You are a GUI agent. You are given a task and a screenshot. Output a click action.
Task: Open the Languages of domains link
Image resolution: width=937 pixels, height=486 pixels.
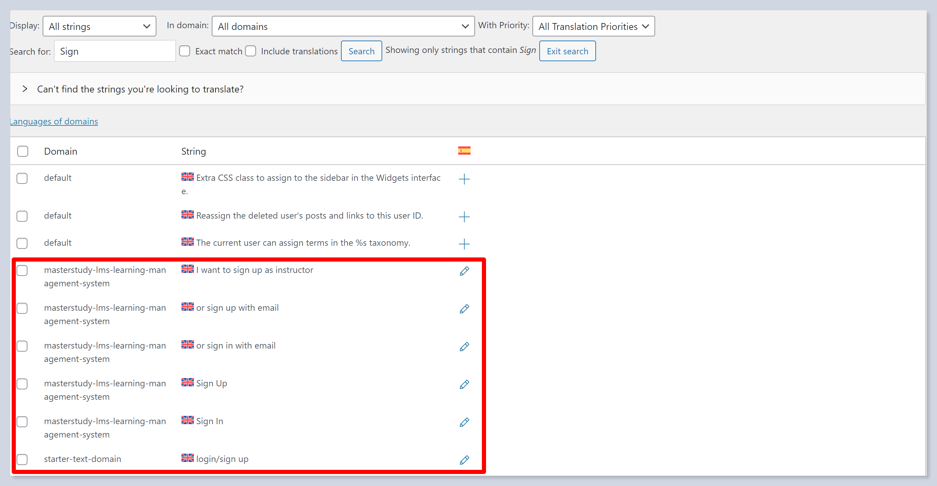click(x=54, y=122)
